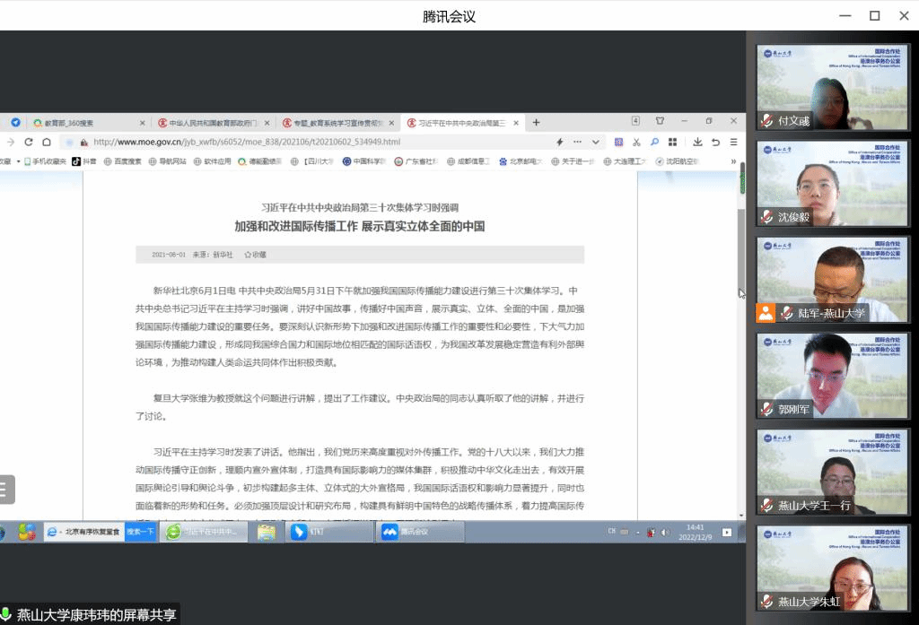
Task: Expand the address bar dropdown chevron
Action: point(596,142)
